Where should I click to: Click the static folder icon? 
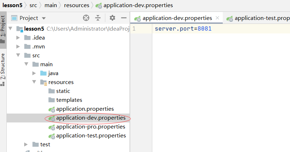click(x=51, y=91)
